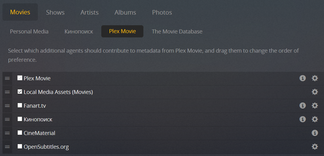Tick the CineMaterial agent checkbox
Screen dimensions: 324x156
coord(20,133)
